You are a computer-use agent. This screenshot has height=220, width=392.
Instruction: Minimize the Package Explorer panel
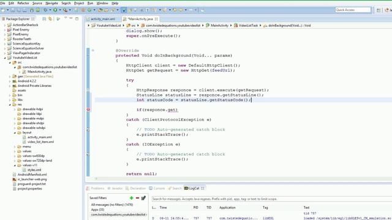tap(71, 18)
